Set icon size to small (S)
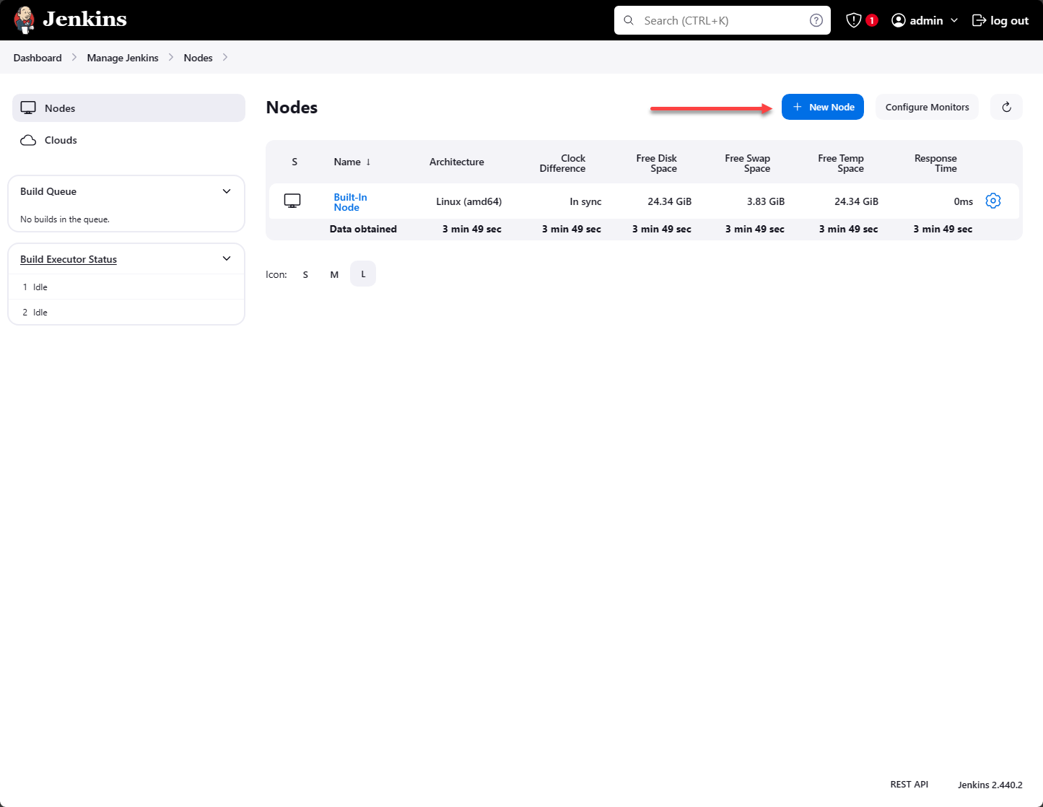The height and width of the screenshot is (807, 1043). pos(305,274)
